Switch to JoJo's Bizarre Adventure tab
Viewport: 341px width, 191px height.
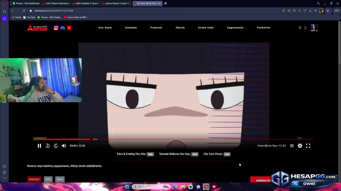click(56, 3)
